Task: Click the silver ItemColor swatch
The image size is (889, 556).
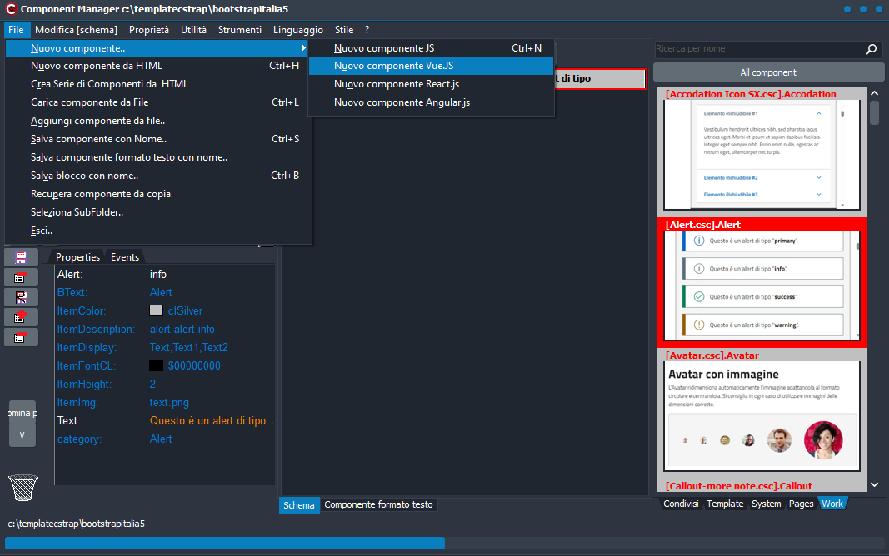Action: [156, 310]
